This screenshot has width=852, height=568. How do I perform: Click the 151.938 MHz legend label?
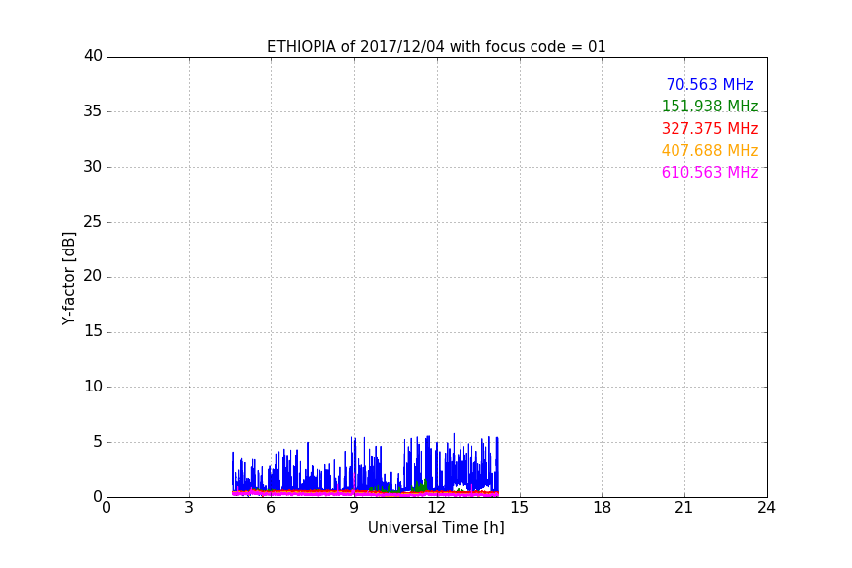pos(710,106)
